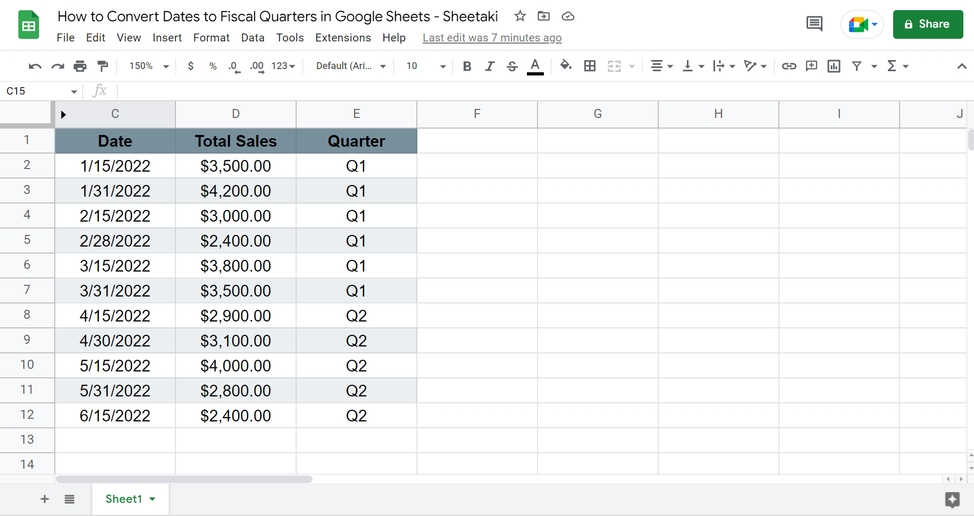Open the Sheet1 tab dropdown

point(153,499)
